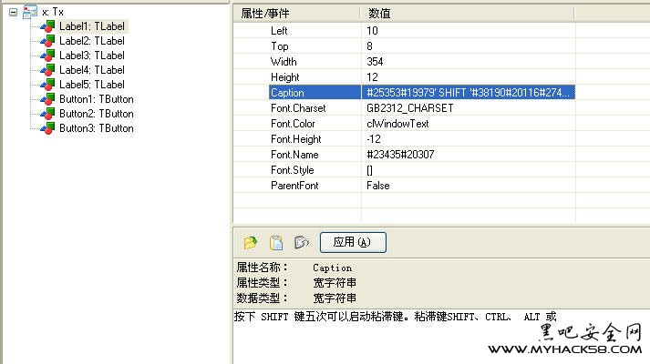
Task: Click the open folder icon beside Apply
Action: click(250, 242)
